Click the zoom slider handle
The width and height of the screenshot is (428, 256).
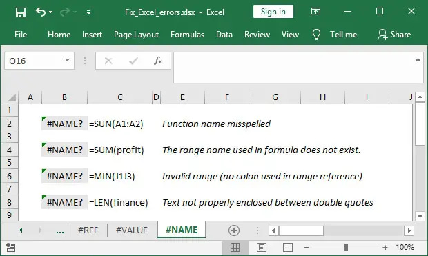pos(346,248)
